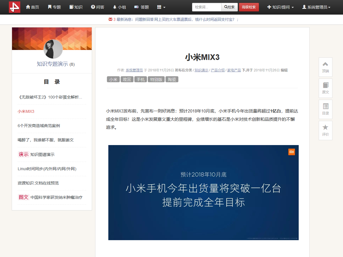Viewport: 343px width, 257px height.
Task: Click the 检索词 search input field
Action: tap(207, 7)
